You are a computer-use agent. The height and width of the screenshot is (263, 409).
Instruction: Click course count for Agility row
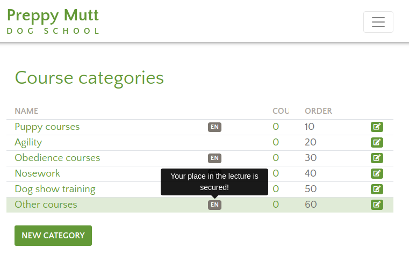(276, 143)
